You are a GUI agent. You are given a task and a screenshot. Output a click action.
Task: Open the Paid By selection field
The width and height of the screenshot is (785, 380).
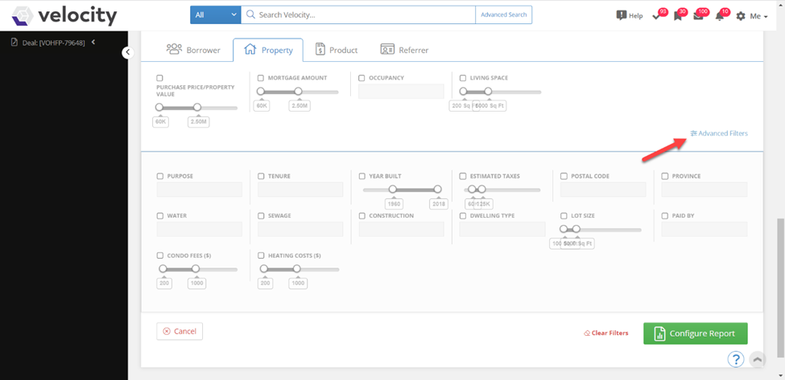704,229
